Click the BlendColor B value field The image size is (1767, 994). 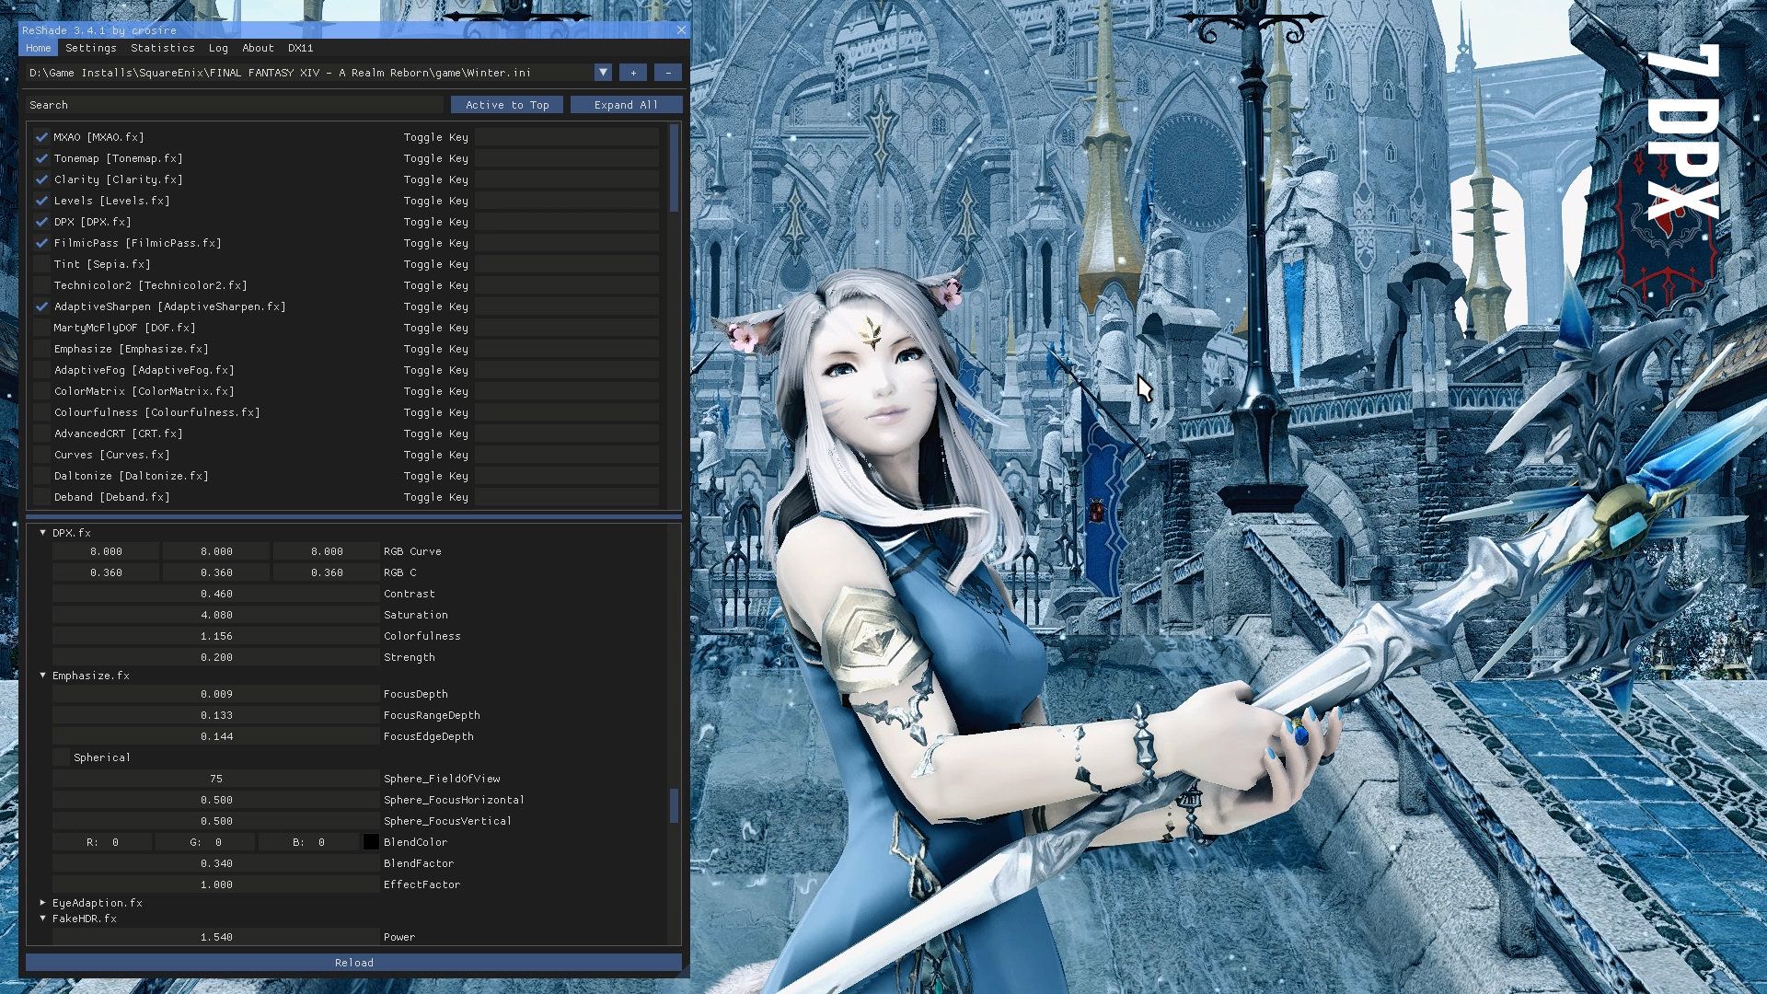point(308,842)
